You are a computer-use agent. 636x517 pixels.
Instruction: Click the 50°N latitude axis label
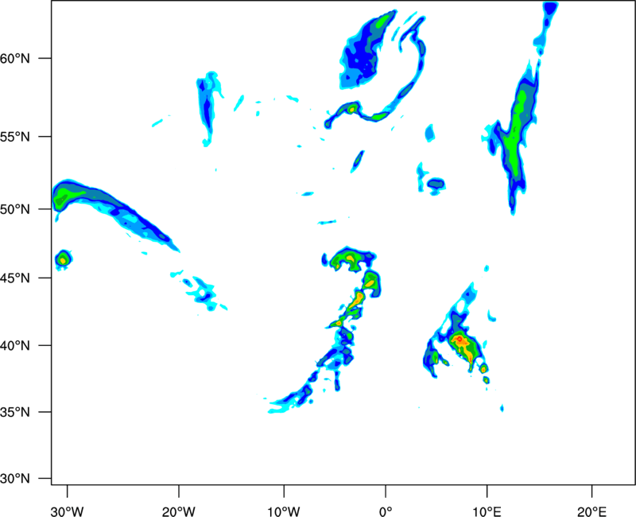pos(15,209)
